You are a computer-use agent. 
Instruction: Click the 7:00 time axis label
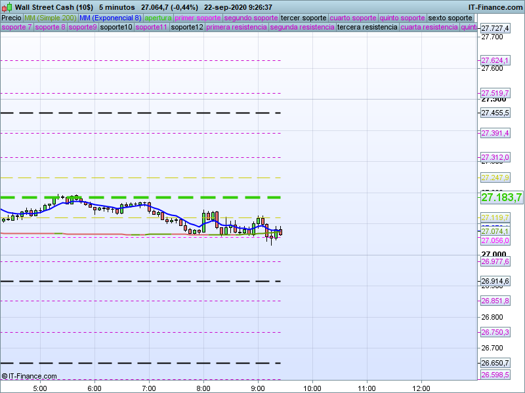[x=149, y=388]
